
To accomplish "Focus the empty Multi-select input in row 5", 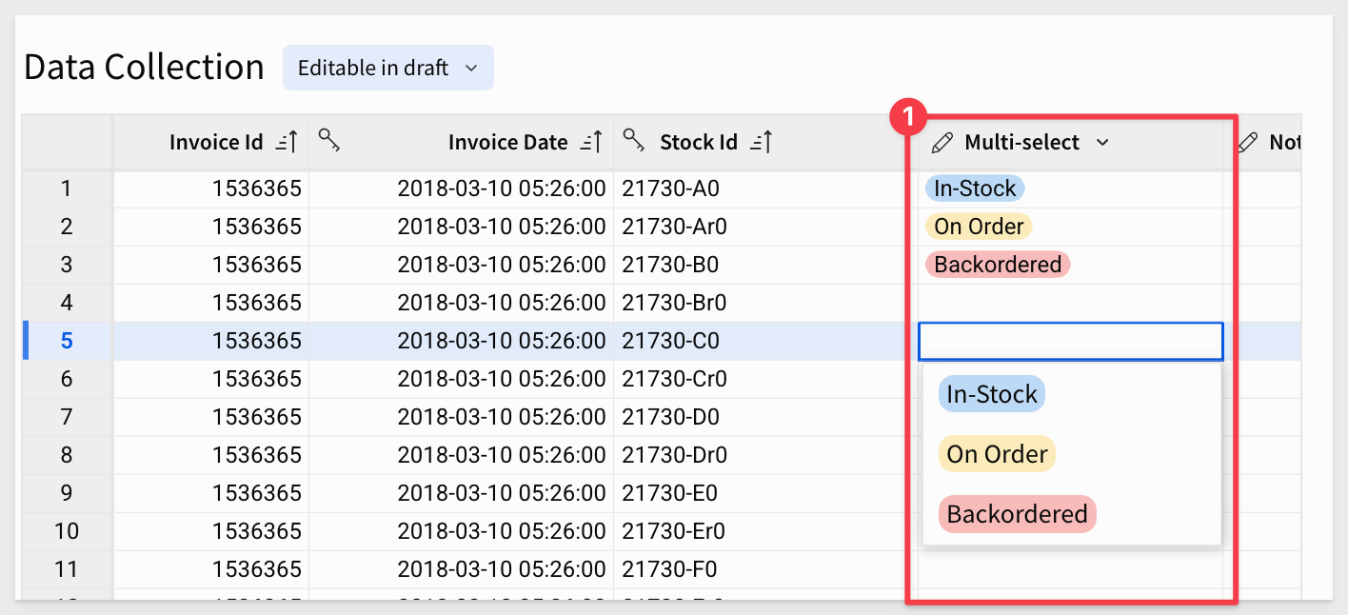I will [1070, 341].
